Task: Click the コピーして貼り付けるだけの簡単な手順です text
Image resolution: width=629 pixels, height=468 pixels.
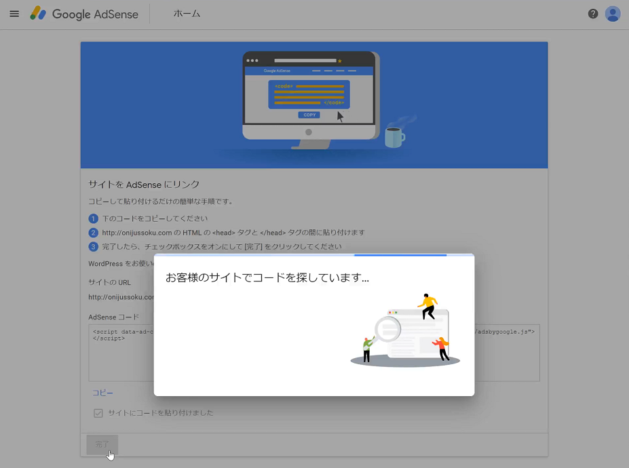Action: point(160,201)
